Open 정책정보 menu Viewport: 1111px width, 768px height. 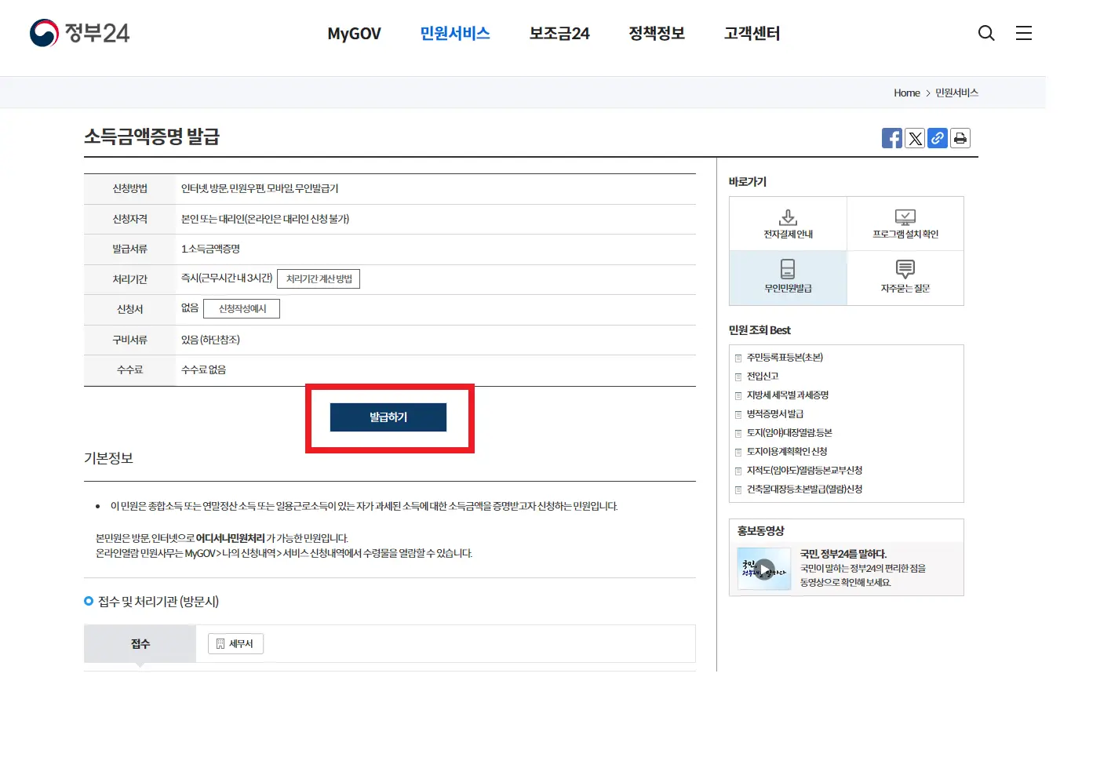pos(657,34)
